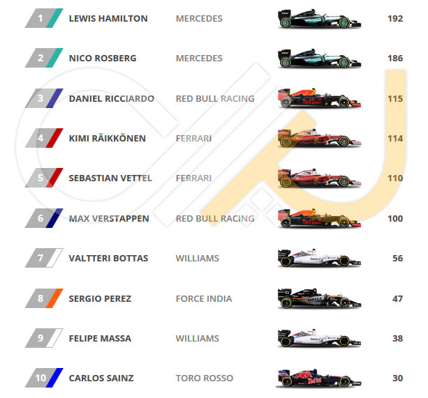Screen dimensions: 428x398
Task: Click Lewis Hamilton's Mercedes car image
Action: [319, 19]
